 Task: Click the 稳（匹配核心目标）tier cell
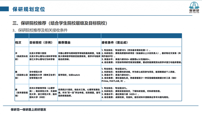coord(21,73)
